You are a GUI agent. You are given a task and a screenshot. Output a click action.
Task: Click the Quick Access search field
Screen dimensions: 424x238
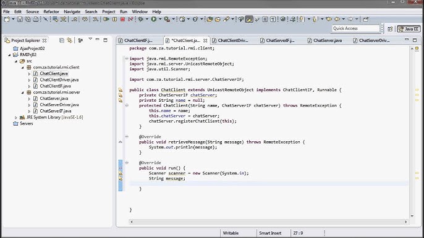355,28
